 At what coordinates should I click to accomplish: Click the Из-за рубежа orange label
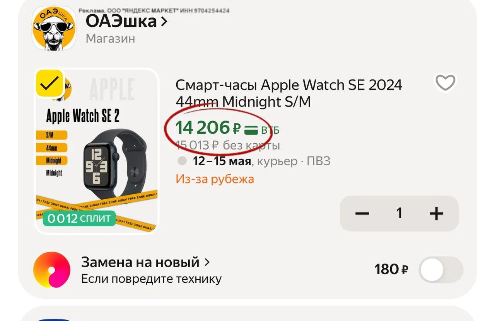(215, 179)
